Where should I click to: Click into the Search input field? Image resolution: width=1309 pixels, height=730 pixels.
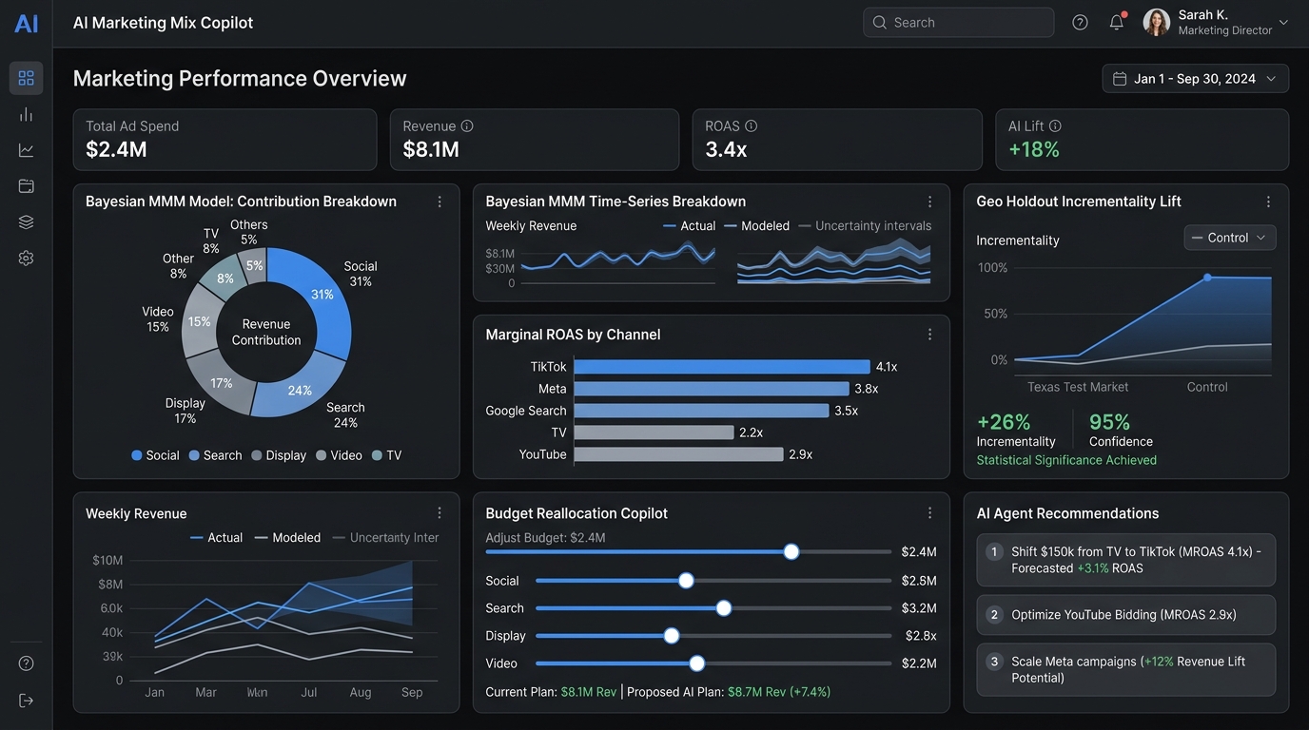959,22
